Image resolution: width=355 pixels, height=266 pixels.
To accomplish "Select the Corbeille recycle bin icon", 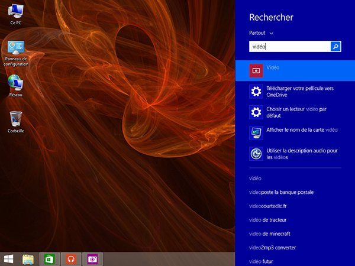I will click(15, 122).
